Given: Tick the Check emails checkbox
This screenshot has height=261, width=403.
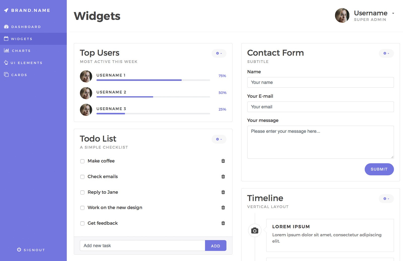Looking at the screenshot, I should pos(82,177).
